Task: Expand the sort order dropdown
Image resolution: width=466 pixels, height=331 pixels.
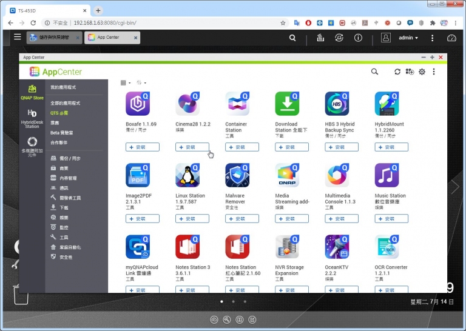Action: (x=141, y=83)
